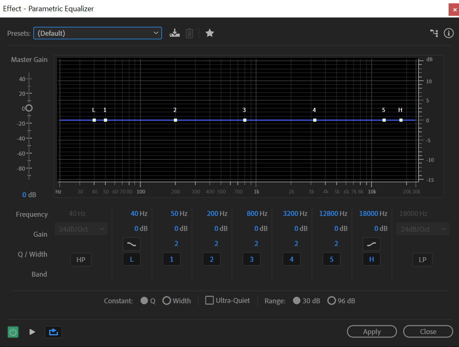Toggle the effect power state button
The height and width of the screenshot is (347, 459).
pyautogui.click(x=13, y=332)
